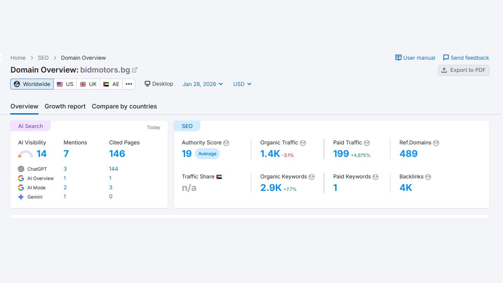Viewport: 503px width, 283px height.
Task: Switch region to Worldwide
Action: click(31, 84)
